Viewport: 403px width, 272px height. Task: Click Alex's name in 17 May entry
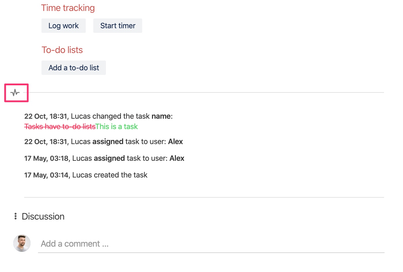coord(177,158)
